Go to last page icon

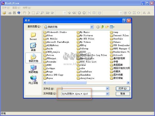[x=74, y=13]
